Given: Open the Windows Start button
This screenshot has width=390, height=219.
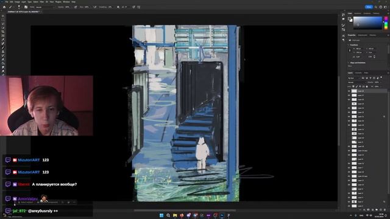Looking at the screenshot, I should pyautogui.click(x=161, y=215).
